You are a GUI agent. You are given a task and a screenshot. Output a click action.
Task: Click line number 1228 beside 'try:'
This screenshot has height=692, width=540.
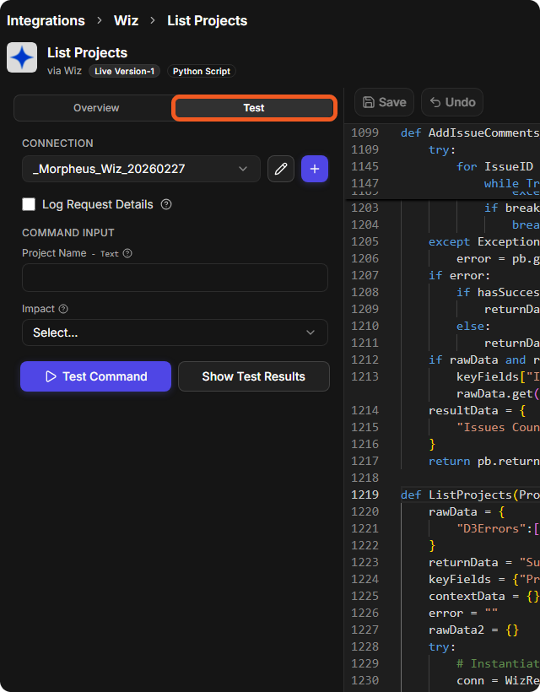364,646
